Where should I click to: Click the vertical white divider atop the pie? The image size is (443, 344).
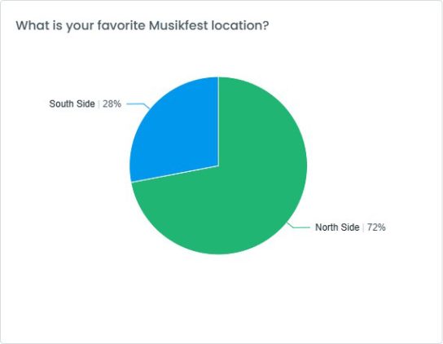click(218, 121)
